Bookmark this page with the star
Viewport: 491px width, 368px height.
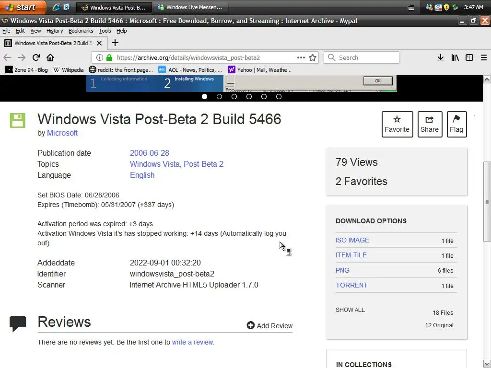313,57
